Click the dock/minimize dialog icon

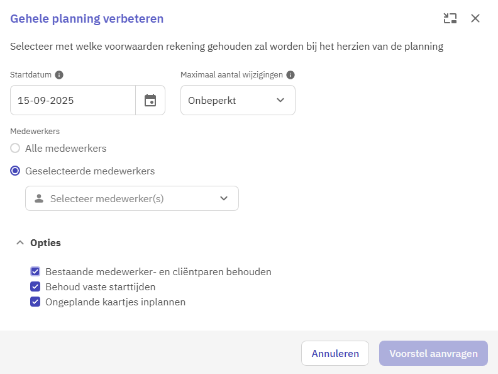(450, 18)
